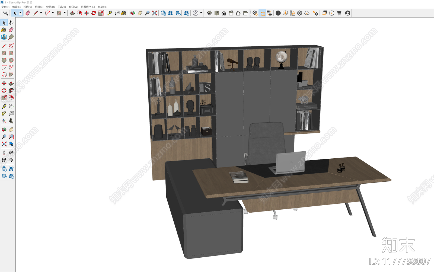
Task: Open the 视图(V) menu
Action: (x=28, y=7)
